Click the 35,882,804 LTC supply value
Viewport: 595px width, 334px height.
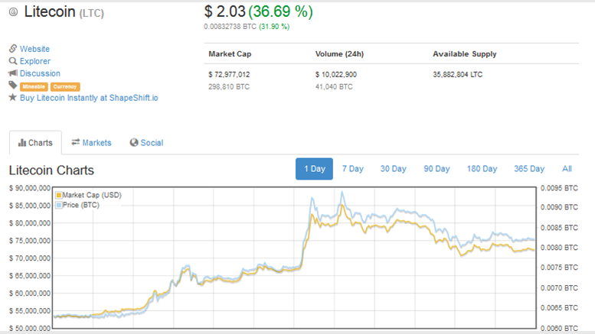coord(458,75)
